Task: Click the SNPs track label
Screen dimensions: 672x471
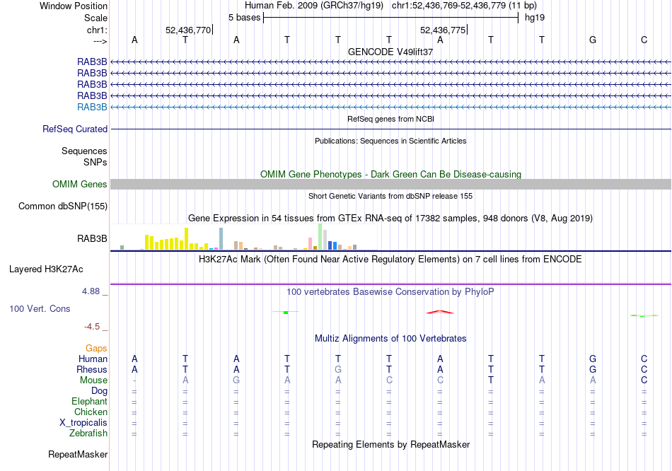Action: pos(95,162)
